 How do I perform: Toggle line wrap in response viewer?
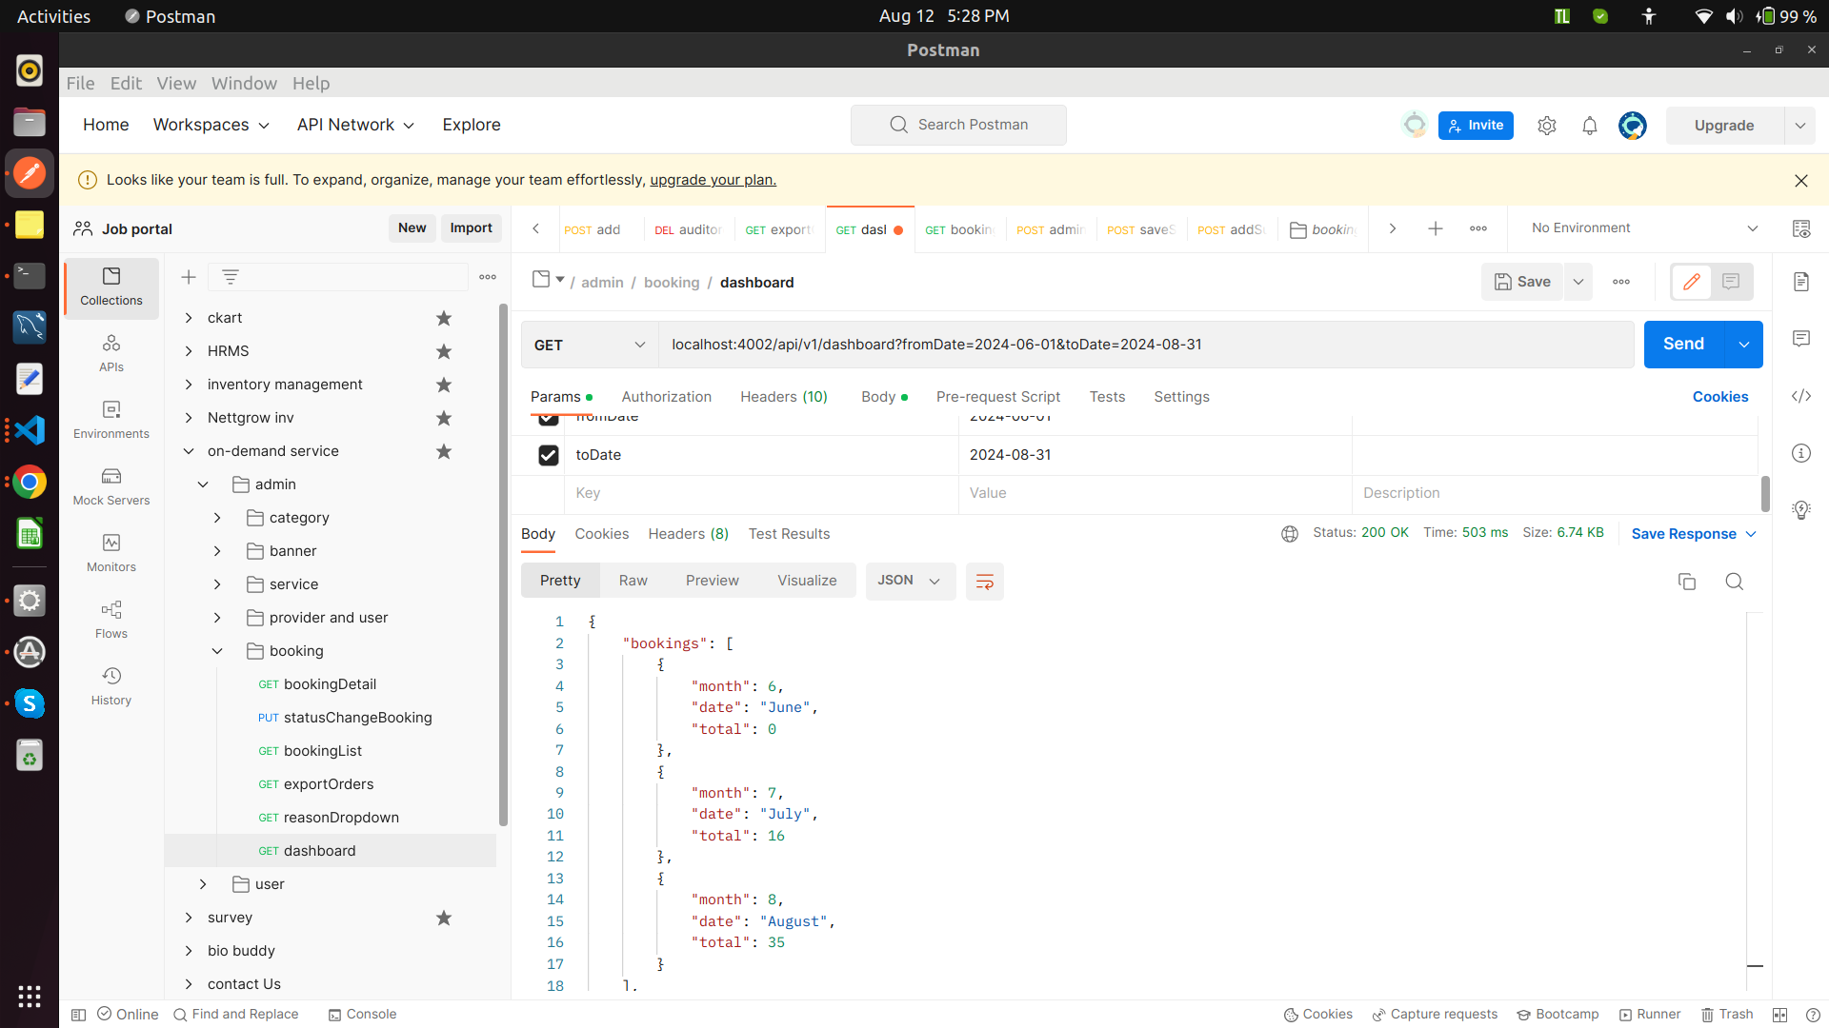pyautogui.click(x=984, y=582)
